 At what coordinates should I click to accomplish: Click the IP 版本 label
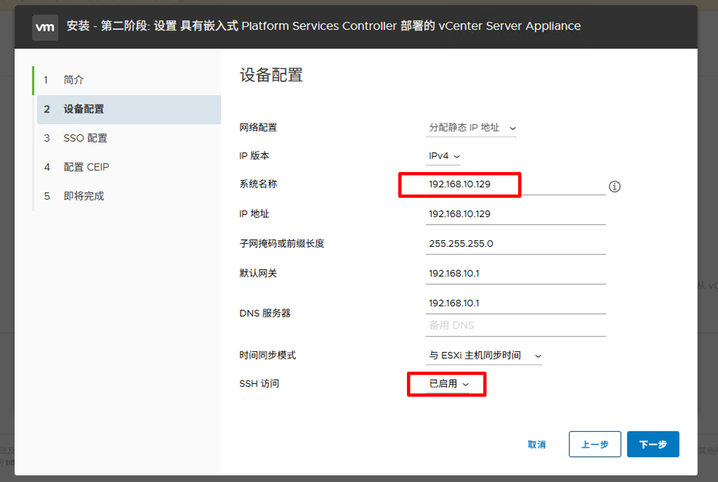click(x=254, y=156)
